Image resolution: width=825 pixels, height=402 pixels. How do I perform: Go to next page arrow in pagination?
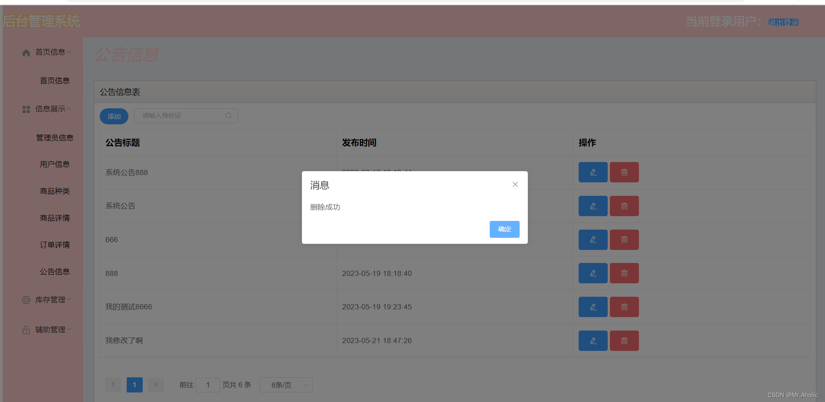pyautogui.click(x=156, y=385)
